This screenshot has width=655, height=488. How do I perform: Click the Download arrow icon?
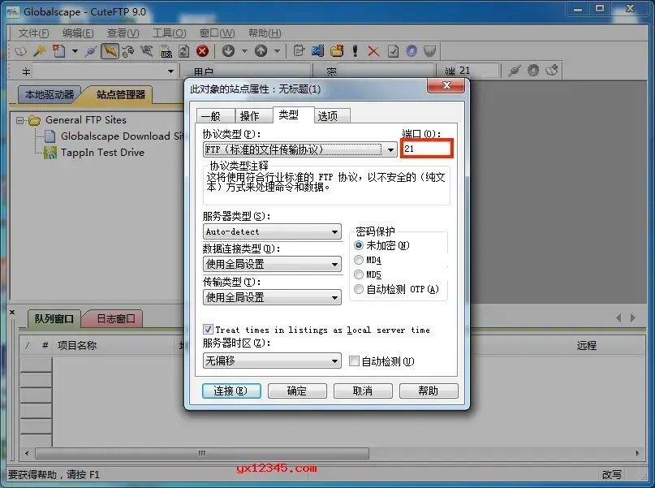click(228, 51)
